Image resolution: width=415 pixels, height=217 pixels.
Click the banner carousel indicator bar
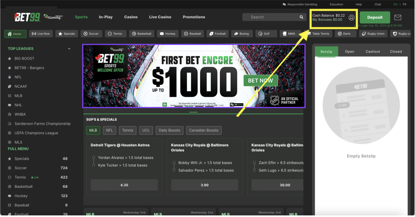(x=193, y=112)
